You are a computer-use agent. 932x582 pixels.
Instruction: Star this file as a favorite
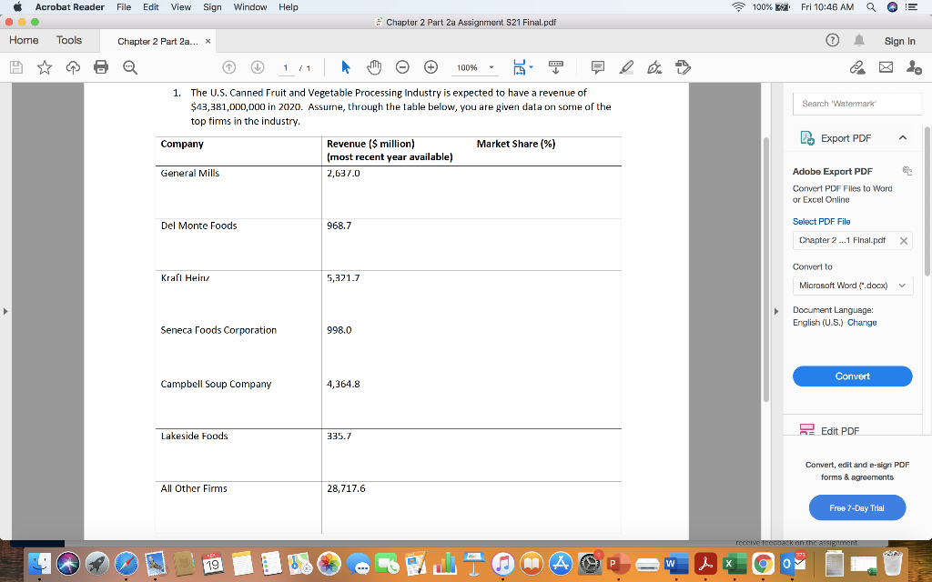click(x=44, y=66)
